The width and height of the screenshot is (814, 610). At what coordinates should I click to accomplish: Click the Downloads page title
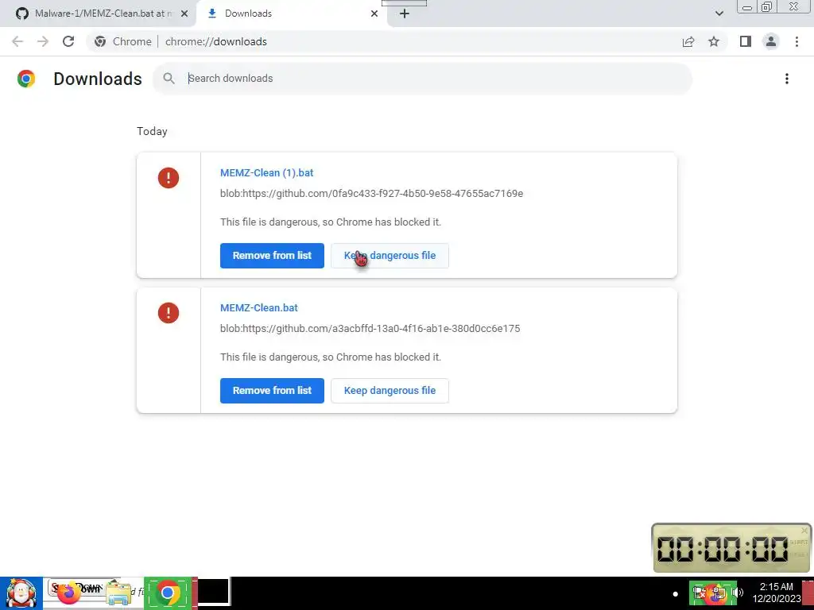[x=98, y=79]
